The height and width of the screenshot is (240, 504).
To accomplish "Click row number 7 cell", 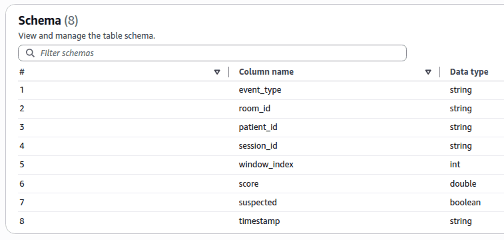I will (22, 203).
